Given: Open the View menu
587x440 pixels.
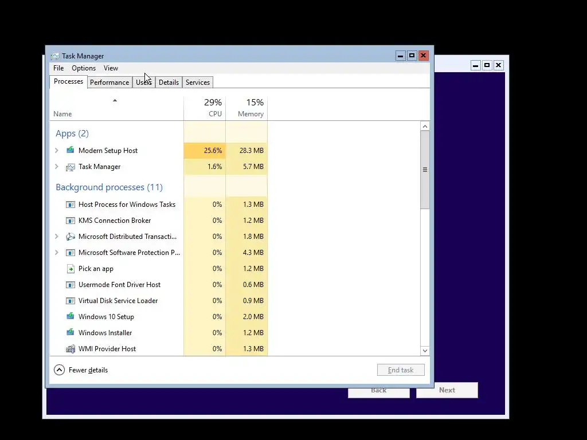Looking at the screenshot, I should point(111,68).
